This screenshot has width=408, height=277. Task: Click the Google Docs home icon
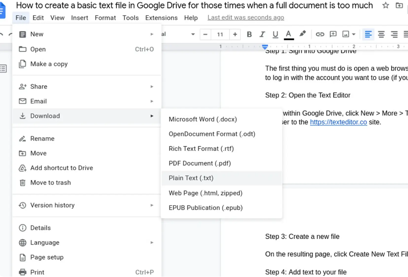click(2, 10)
